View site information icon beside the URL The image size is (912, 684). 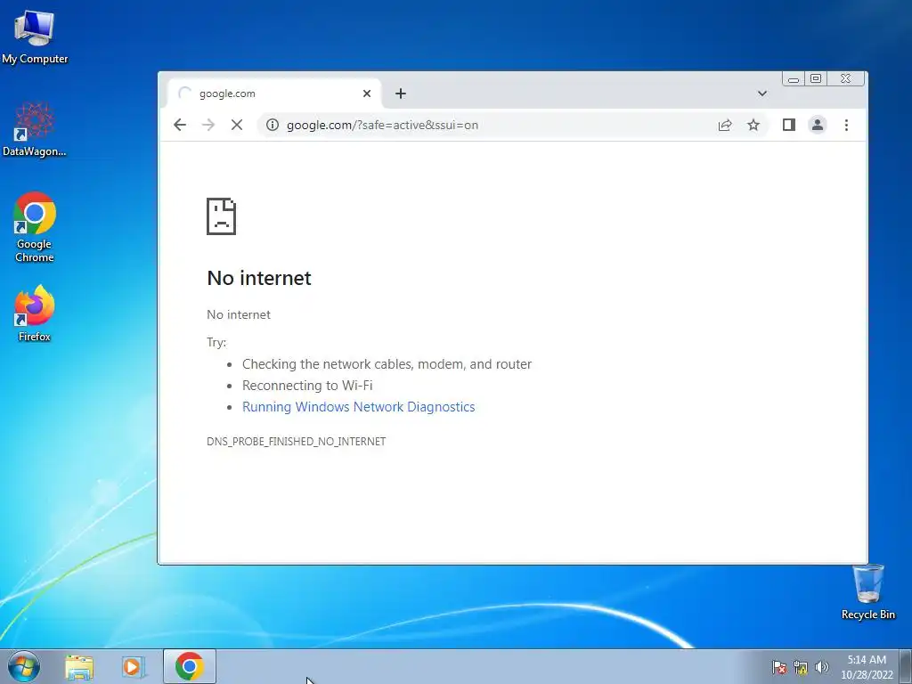tap(273, 125)
